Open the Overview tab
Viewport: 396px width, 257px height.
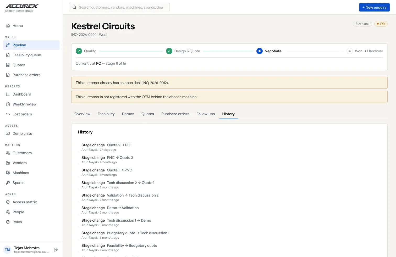82,114
